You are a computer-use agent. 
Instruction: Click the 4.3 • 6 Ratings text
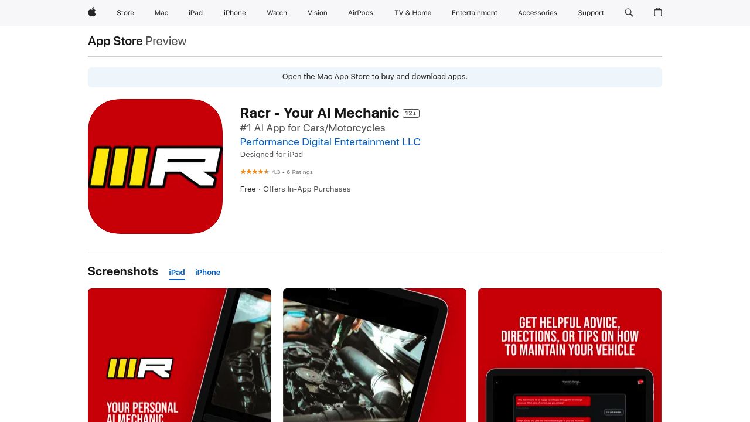(292, 172)
